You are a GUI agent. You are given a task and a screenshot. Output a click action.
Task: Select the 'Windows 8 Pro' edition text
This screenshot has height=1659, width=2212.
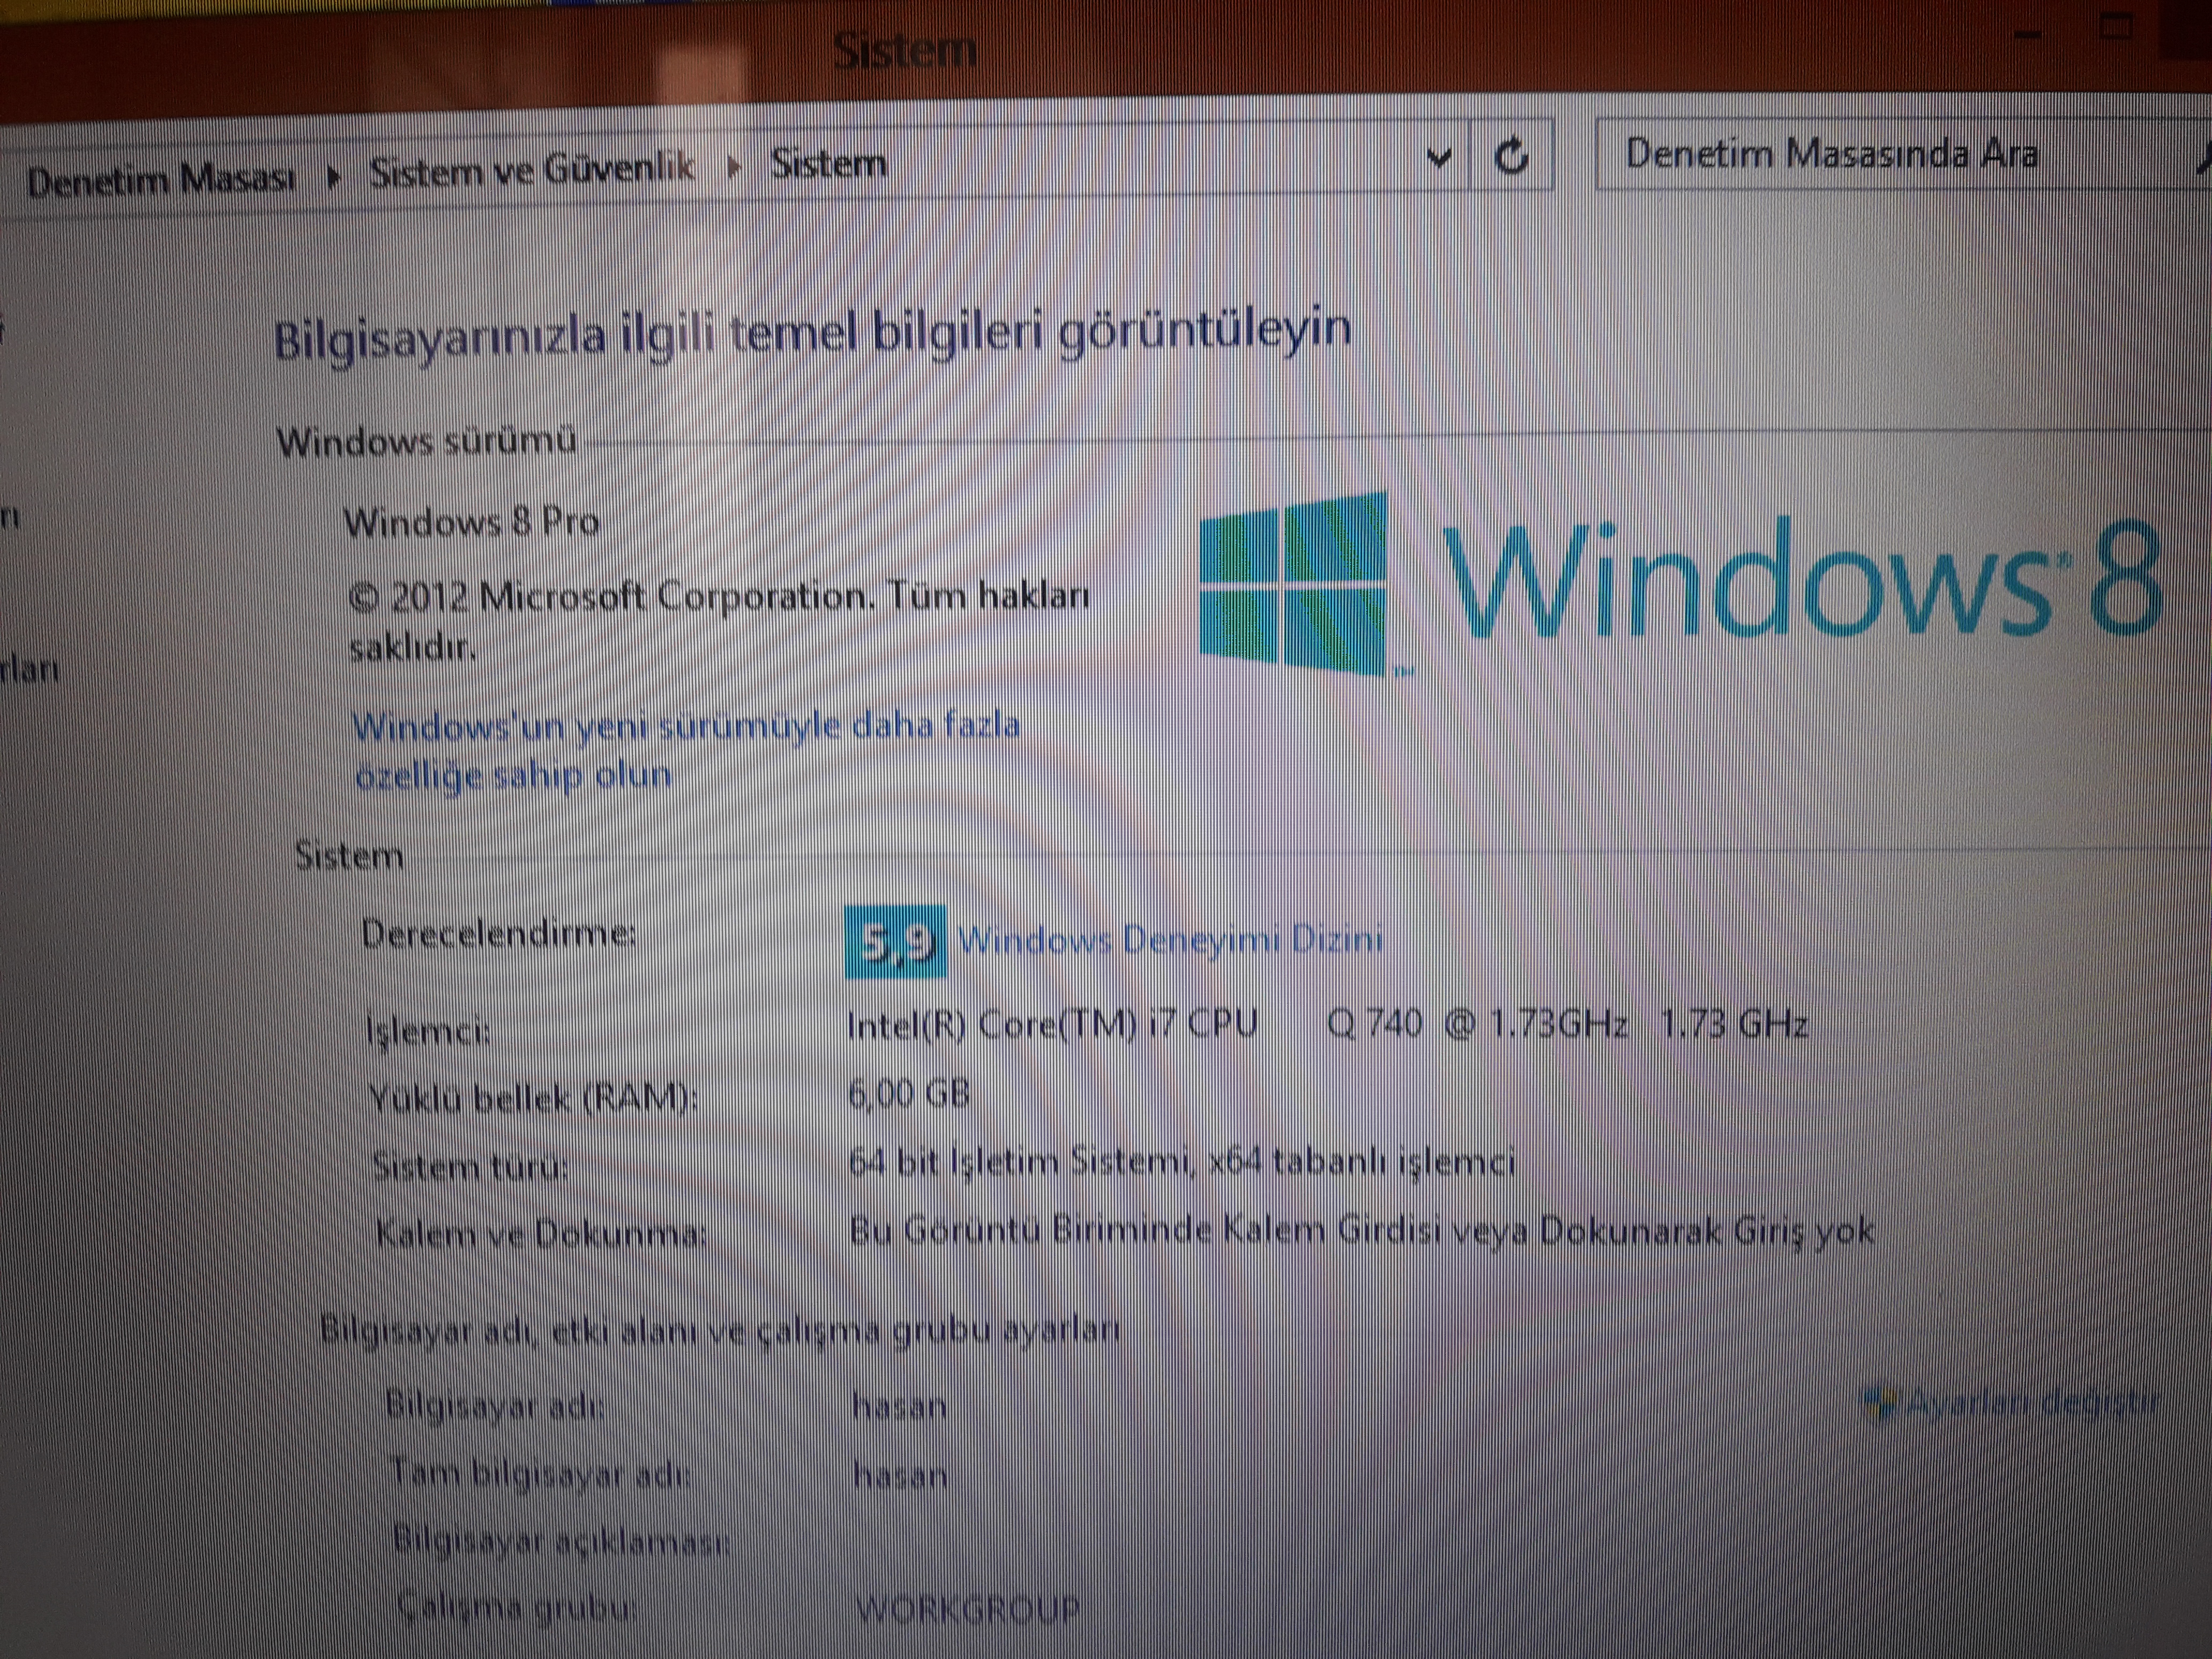point(471,521)
